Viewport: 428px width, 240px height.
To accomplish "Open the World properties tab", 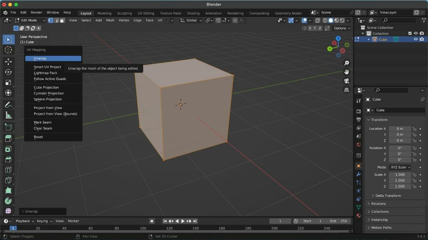I will (x=358, y=144).
